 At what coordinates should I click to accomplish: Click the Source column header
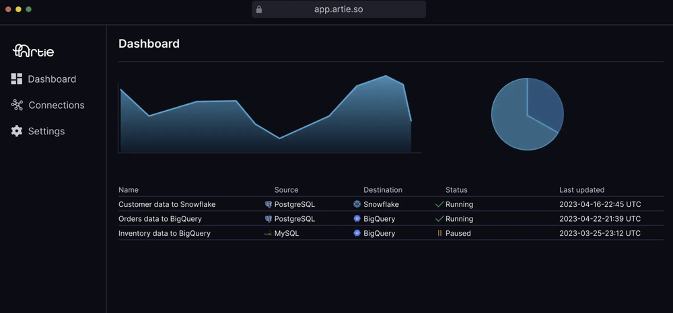(286, 189)
